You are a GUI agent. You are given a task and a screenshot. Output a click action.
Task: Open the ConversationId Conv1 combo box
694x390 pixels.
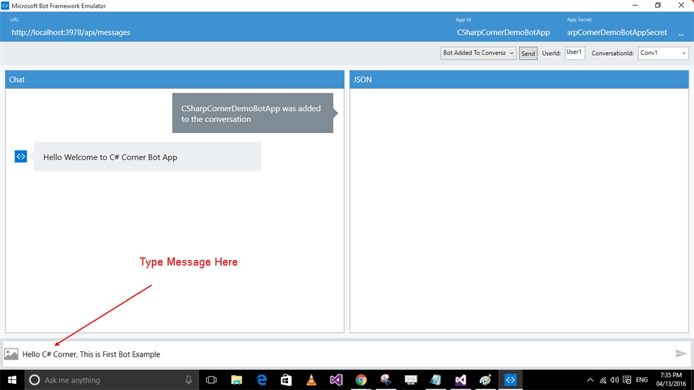(663, 53)
